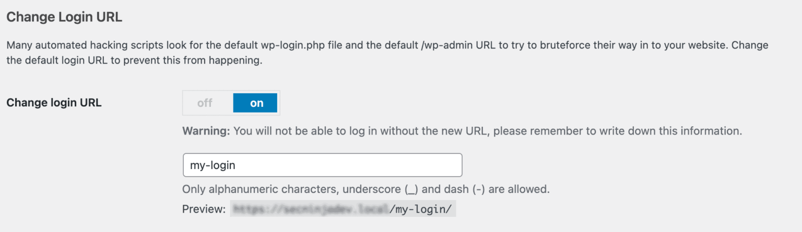The image size is (802, 232).
Task: Click the "Change Login URL" section heading
Action: point(64,17)
